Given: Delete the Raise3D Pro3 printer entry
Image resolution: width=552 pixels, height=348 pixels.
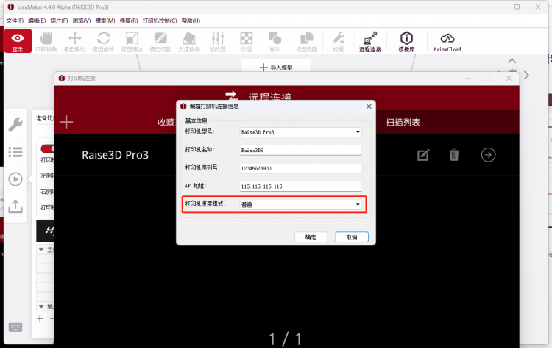Looking at the screenshot, I should pyautogui.click(x=454, y=155).
